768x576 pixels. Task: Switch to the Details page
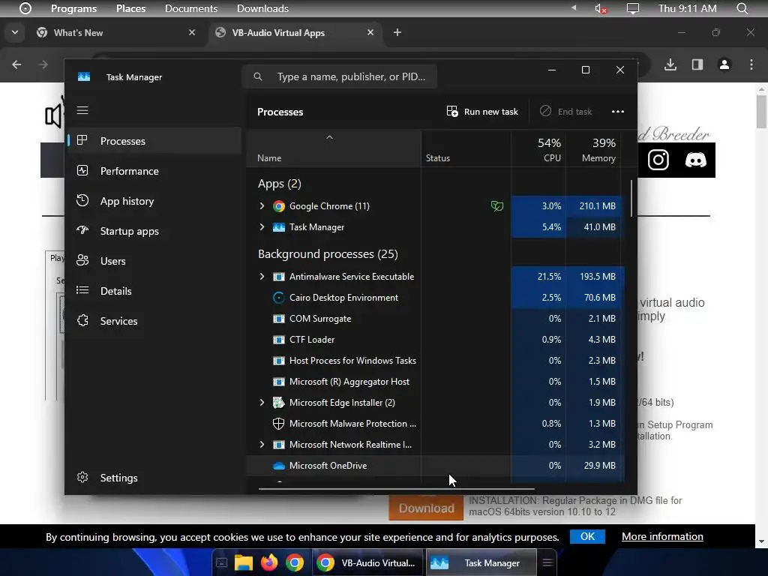tap(154, 291)
